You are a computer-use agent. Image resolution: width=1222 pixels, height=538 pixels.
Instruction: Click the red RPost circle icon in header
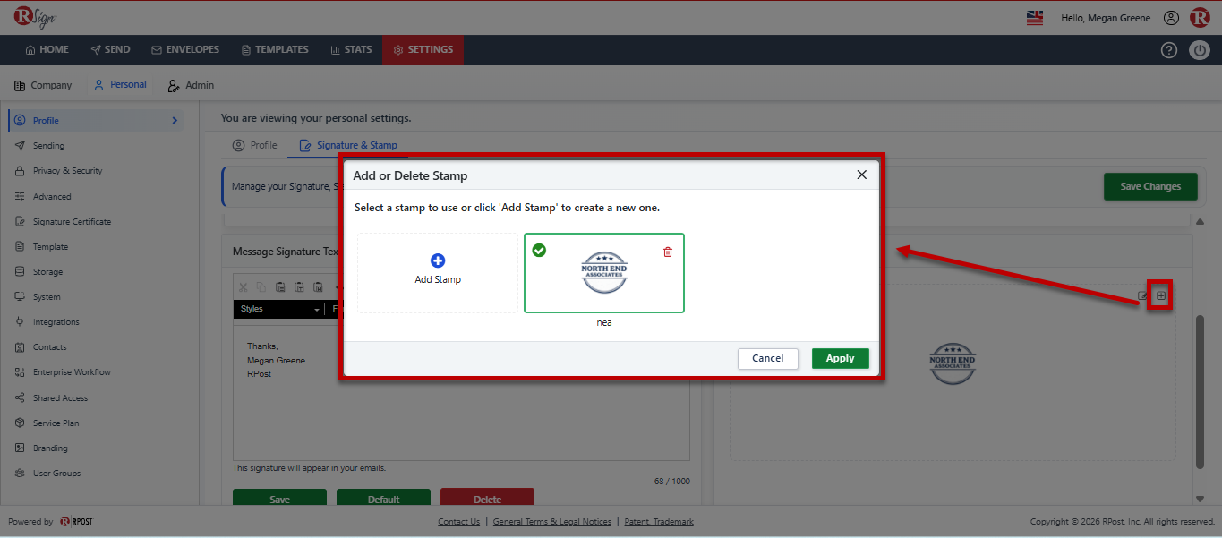[x=1200, y=17]
